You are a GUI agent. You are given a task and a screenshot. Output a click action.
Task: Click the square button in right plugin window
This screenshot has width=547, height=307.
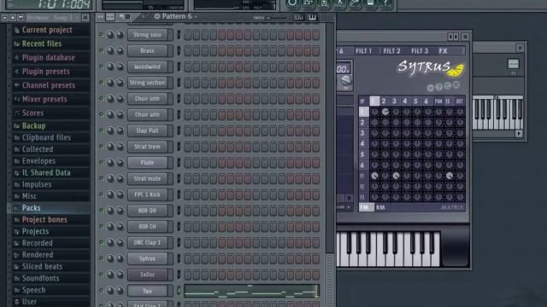(x=513, y=64)
